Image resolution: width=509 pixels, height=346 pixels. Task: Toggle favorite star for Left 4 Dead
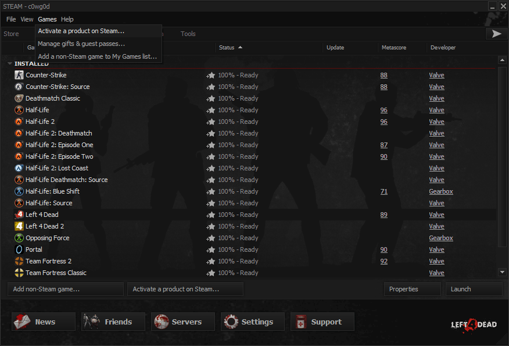pos(211,215)
